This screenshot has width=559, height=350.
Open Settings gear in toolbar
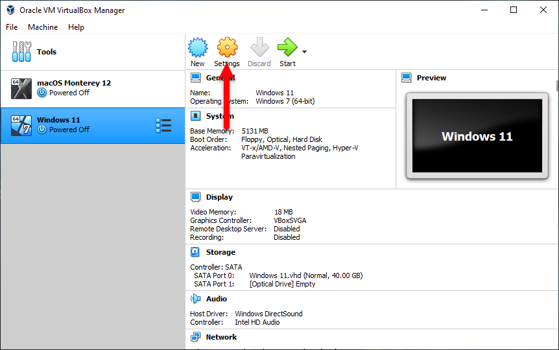tap(227, 47)
